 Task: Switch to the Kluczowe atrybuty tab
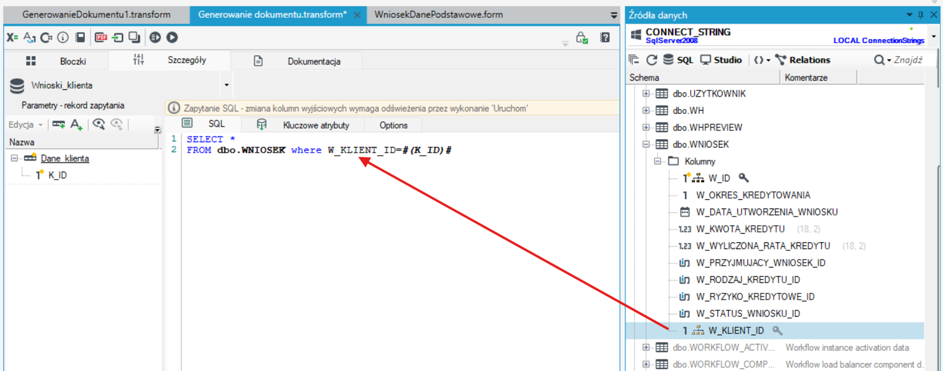click(303, 125)
